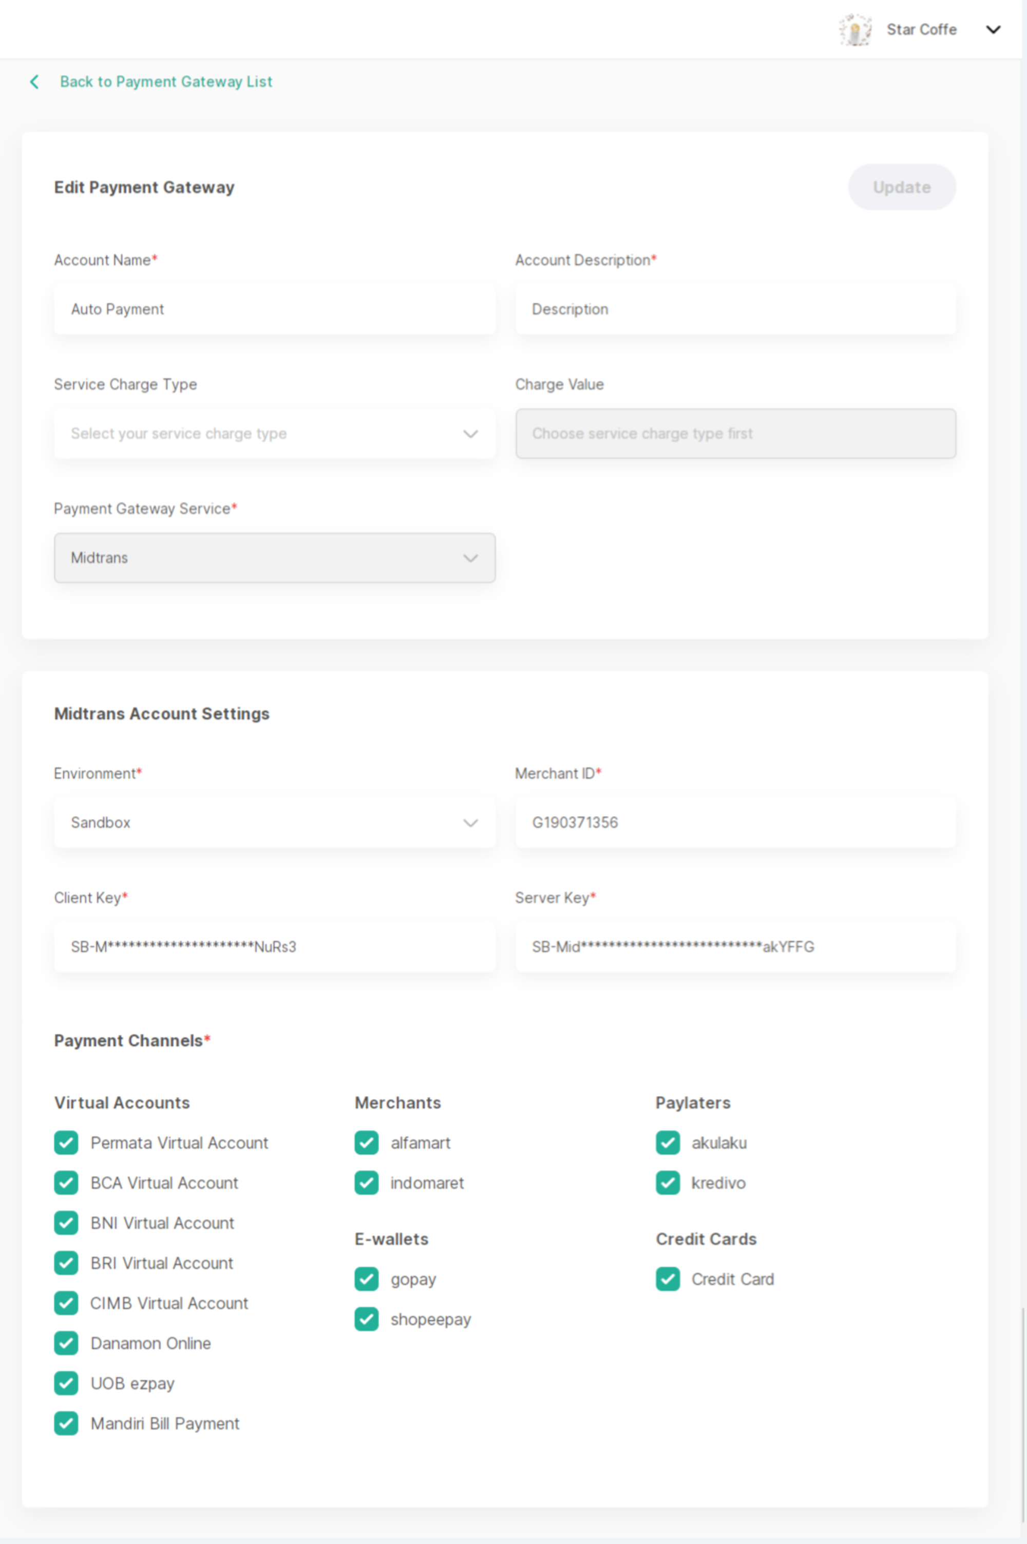
Task: Open the Service Charge Type dropdown
Action: [x=274, y=433]
